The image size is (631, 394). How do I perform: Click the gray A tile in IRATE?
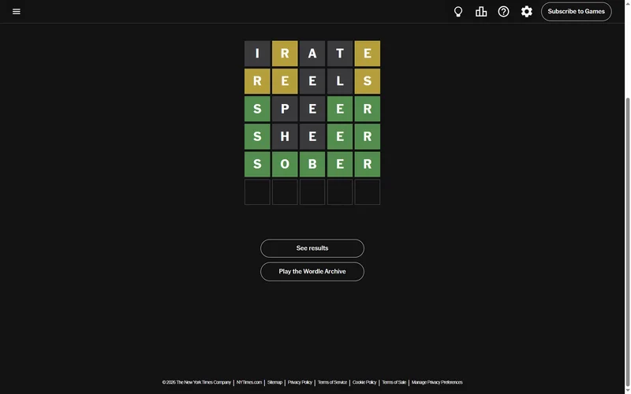click(312, 54)
